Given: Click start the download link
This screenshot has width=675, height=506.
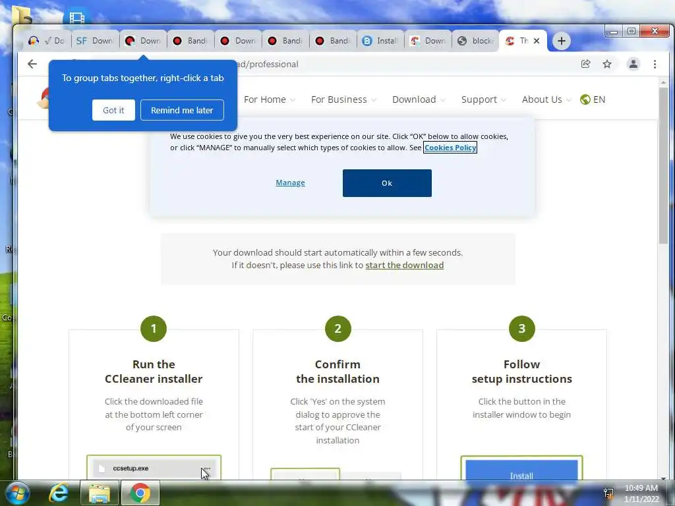Looking at the screenshot, I should point(405,265).
